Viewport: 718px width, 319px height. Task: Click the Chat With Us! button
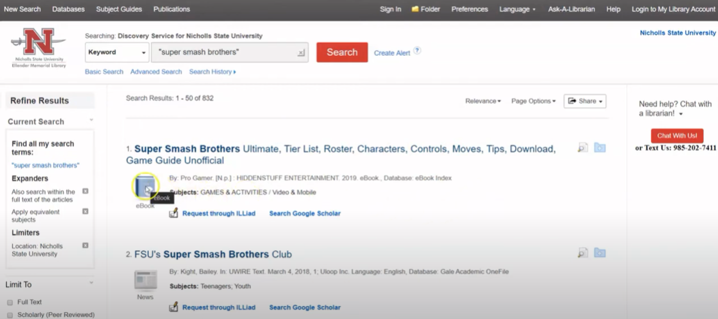click(677, 136)
